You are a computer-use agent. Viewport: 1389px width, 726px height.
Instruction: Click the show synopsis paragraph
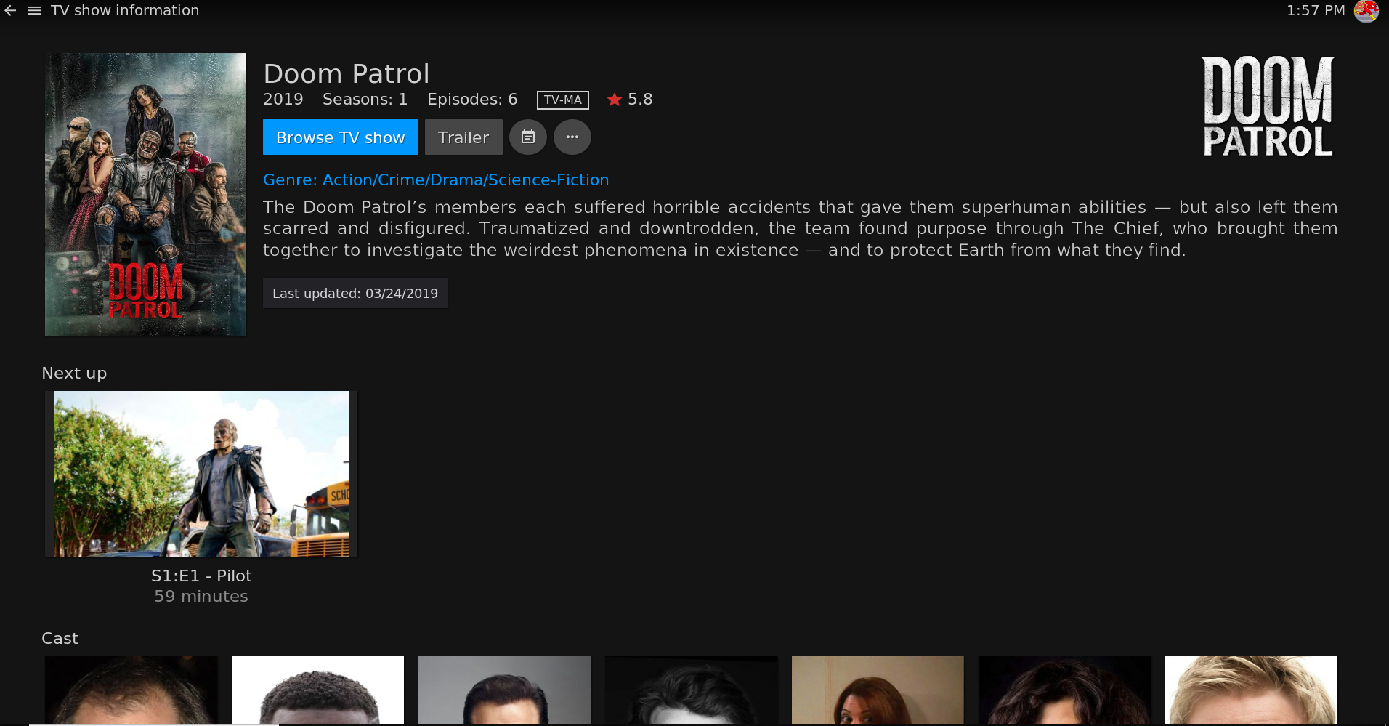click(800, 228)
